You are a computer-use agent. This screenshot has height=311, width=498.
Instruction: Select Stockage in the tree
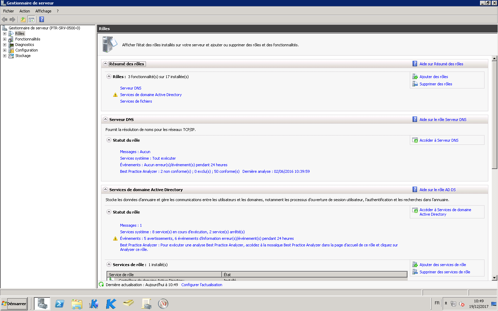[23, 56]
